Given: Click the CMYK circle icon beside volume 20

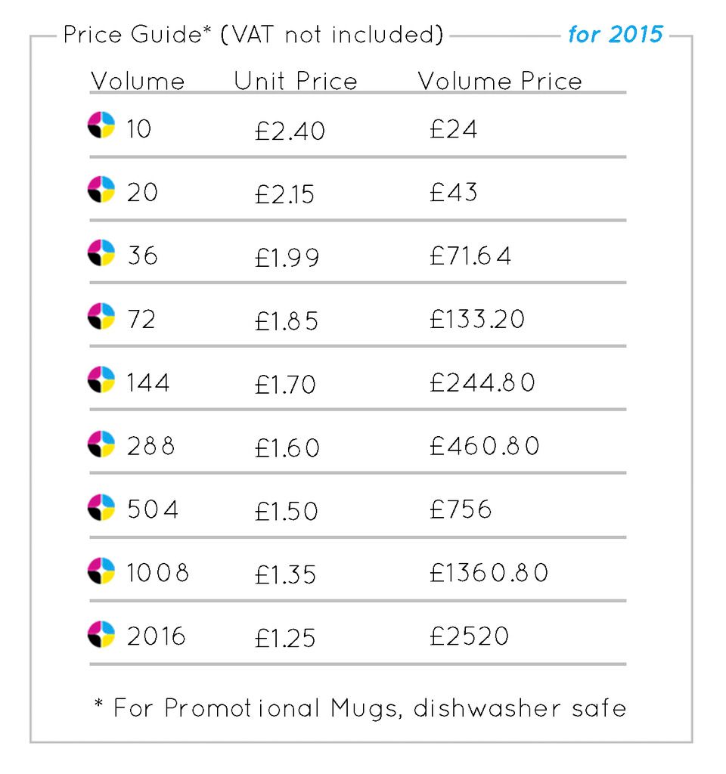Looking at the screenshot, I should pyautogui.click(x=101, y=189).
